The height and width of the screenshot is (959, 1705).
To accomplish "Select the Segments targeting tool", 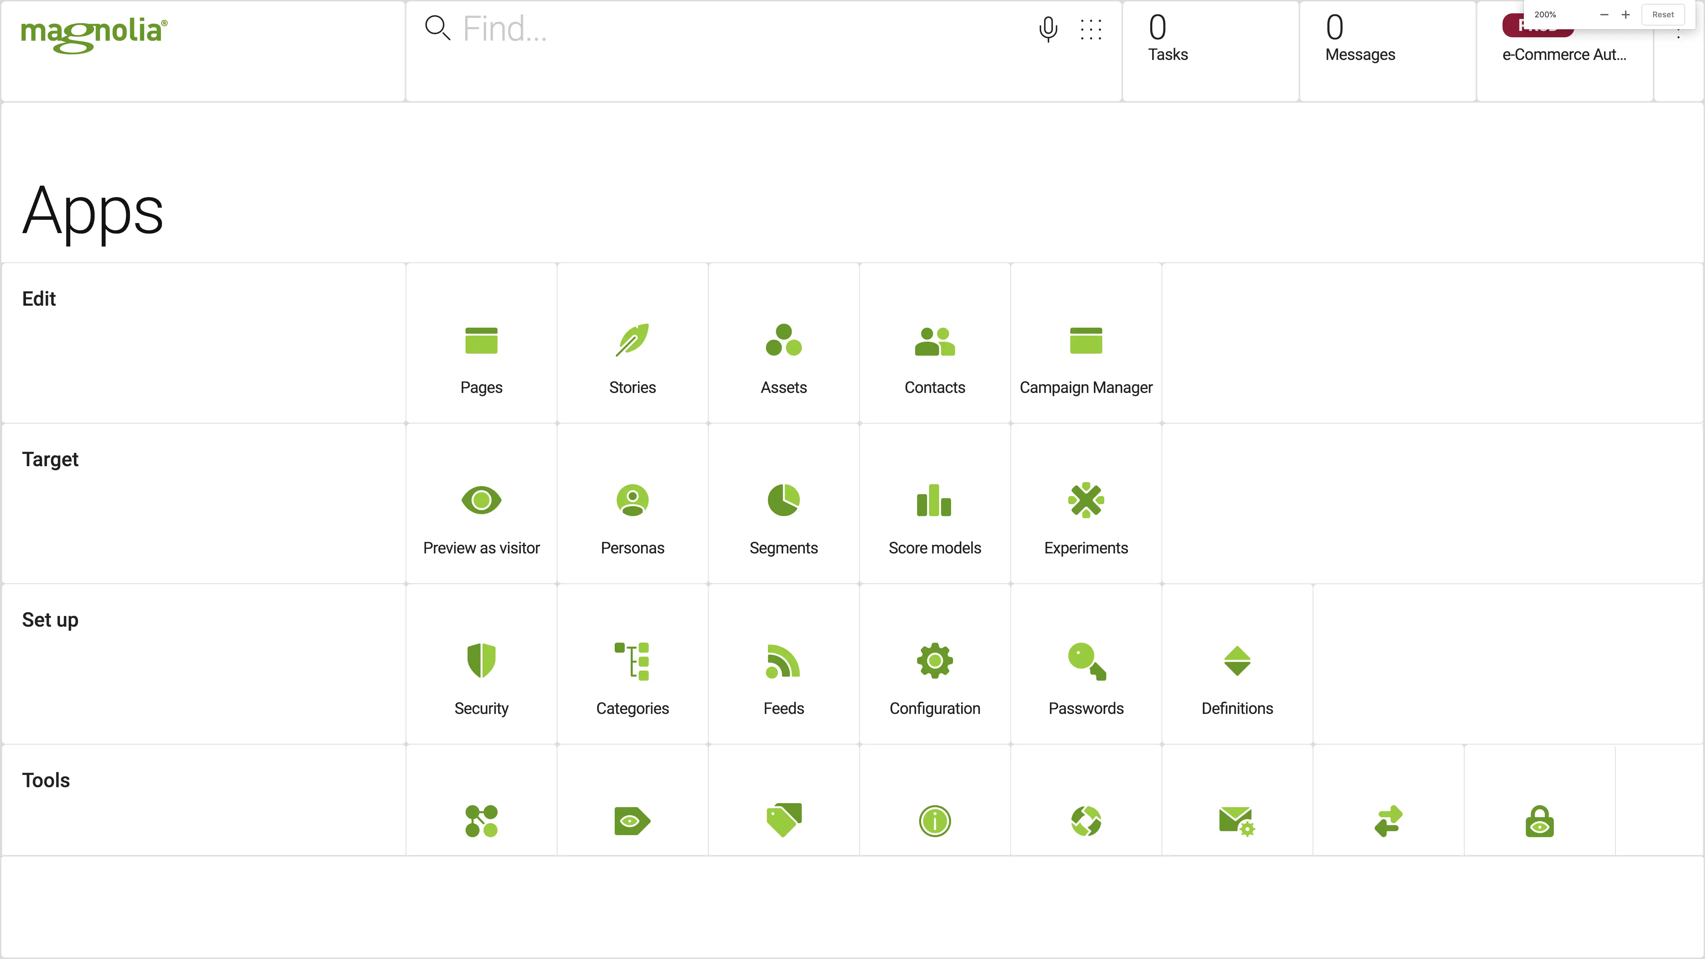I will (x=784, y=515).
